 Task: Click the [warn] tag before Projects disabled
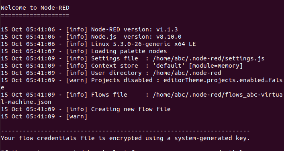tap(77, 81)
